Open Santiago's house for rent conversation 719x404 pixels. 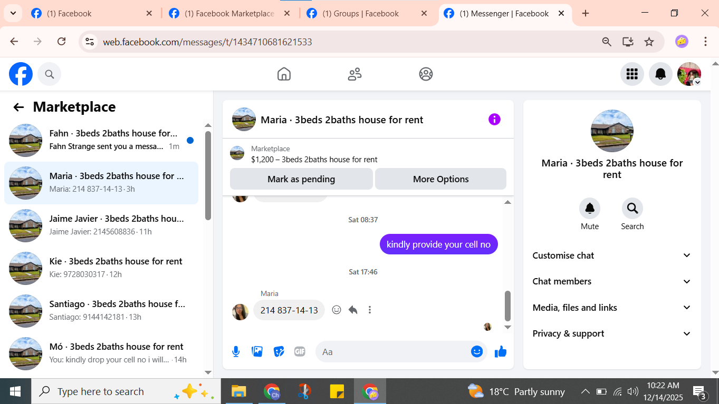pos(101,311)
